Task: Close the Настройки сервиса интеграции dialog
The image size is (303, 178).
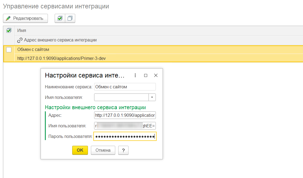Action: (156, 76)
